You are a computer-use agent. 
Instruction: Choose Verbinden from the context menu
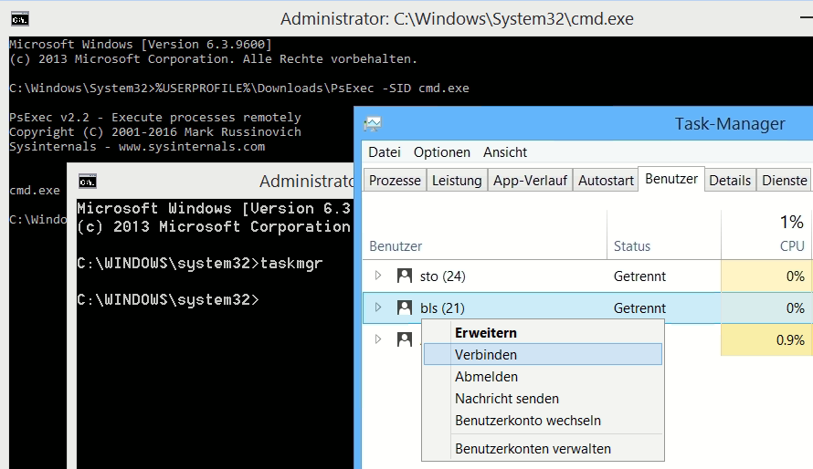point(486,354)
